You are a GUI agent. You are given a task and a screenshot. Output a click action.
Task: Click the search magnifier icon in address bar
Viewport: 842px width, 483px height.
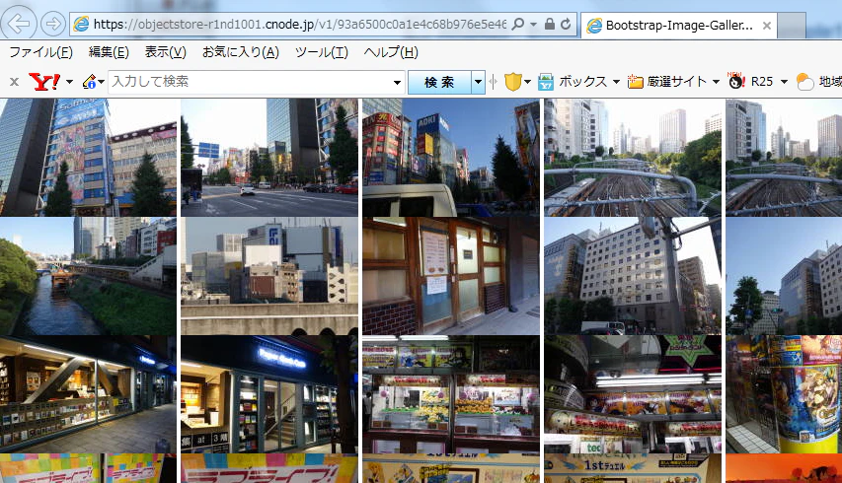click(517, 24)
